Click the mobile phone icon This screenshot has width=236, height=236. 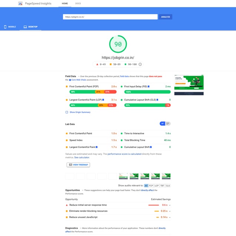(x=5, y=27)
